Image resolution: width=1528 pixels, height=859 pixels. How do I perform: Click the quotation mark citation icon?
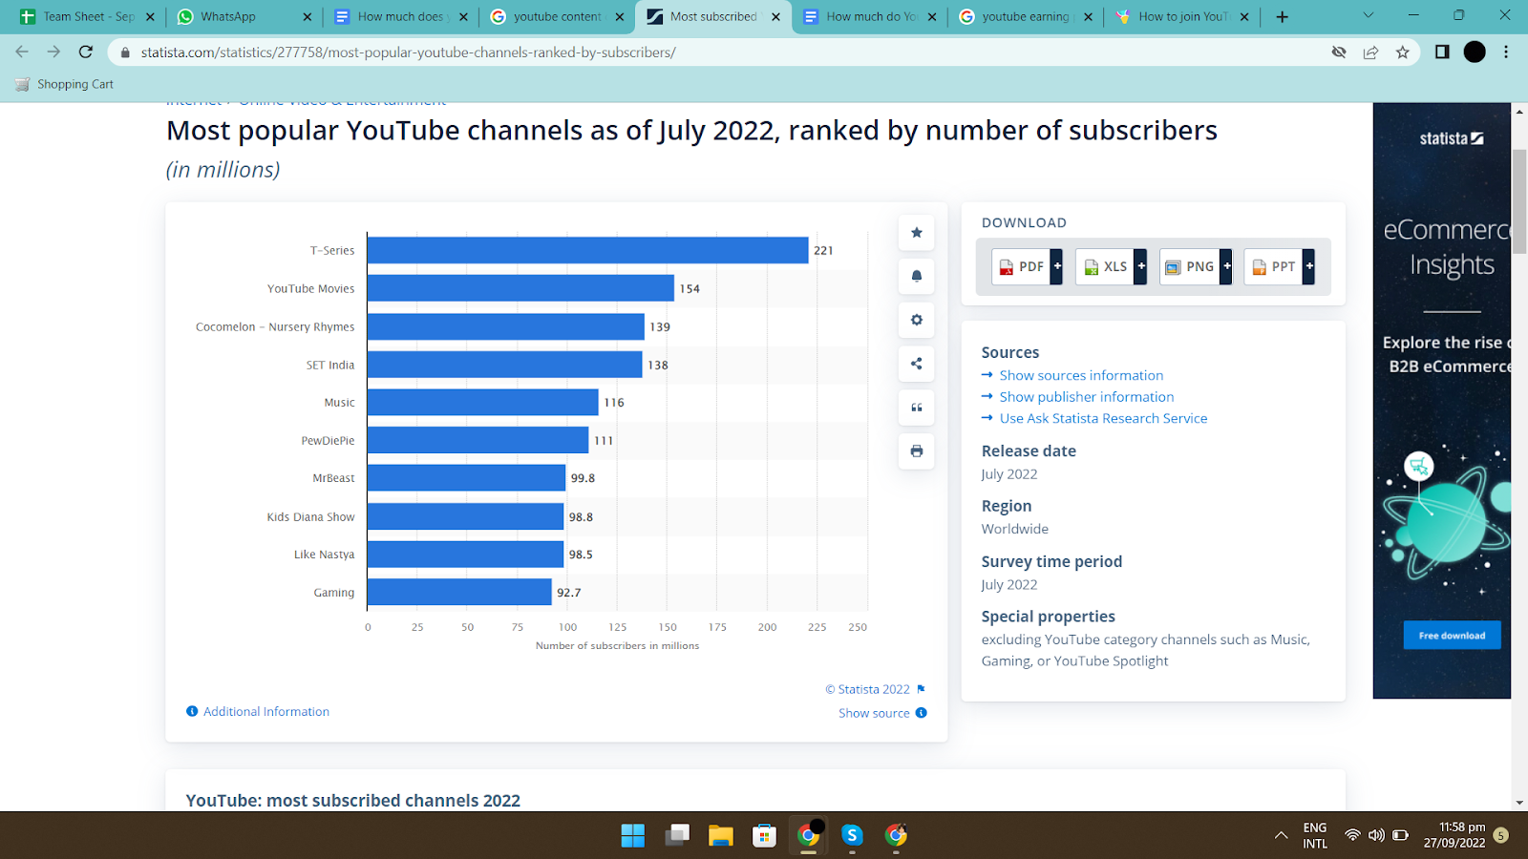click(x=916, y=408)
